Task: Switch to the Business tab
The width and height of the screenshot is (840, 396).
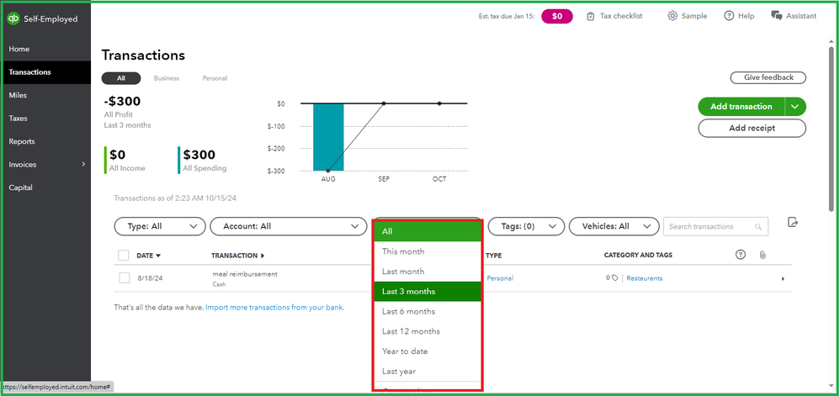Action: click(167, 78)
